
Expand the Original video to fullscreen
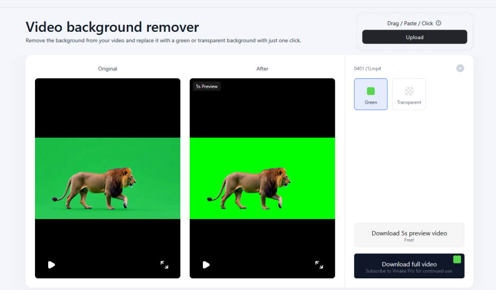click(x=164, y=265)
